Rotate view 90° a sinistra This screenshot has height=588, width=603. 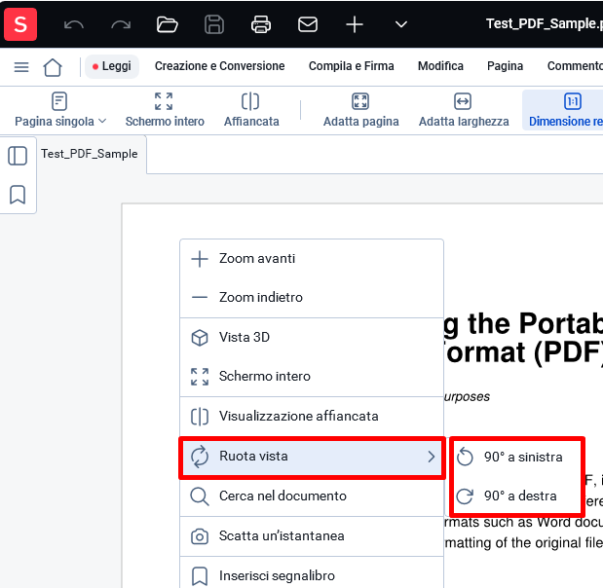tap(515, 457)
